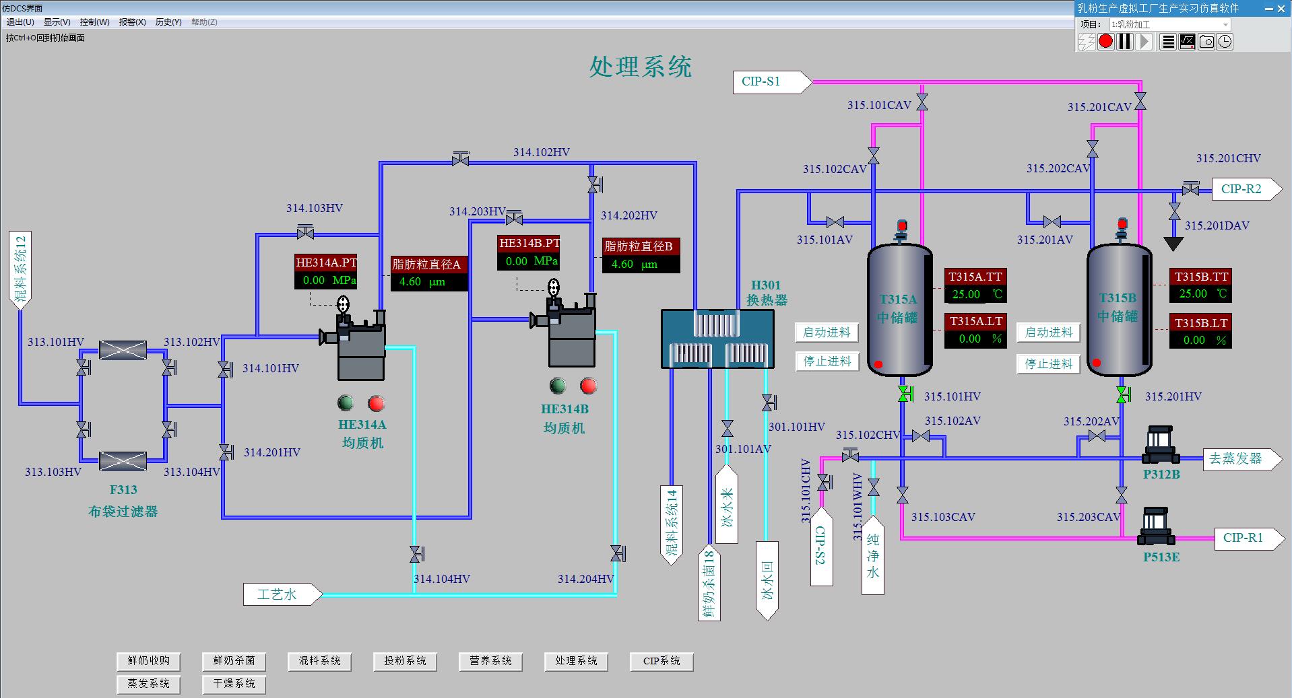Expand the 项目 project dropdown
The image size is (1292, 698).
point(1225,25)
